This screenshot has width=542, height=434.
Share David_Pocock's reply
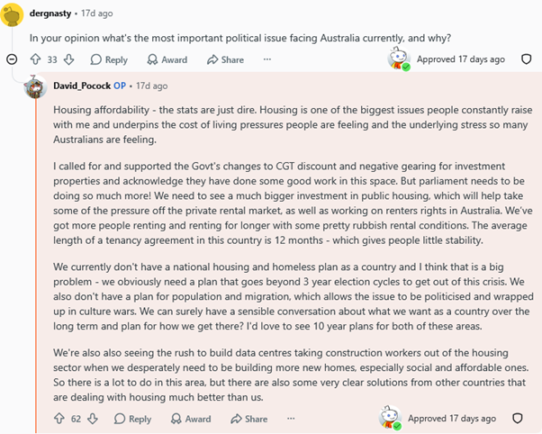pos(249,419)
